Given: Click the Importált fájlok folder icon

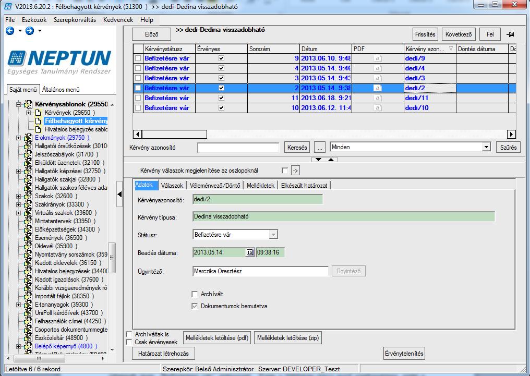Looking at the screenshot, I should point(28,296).
